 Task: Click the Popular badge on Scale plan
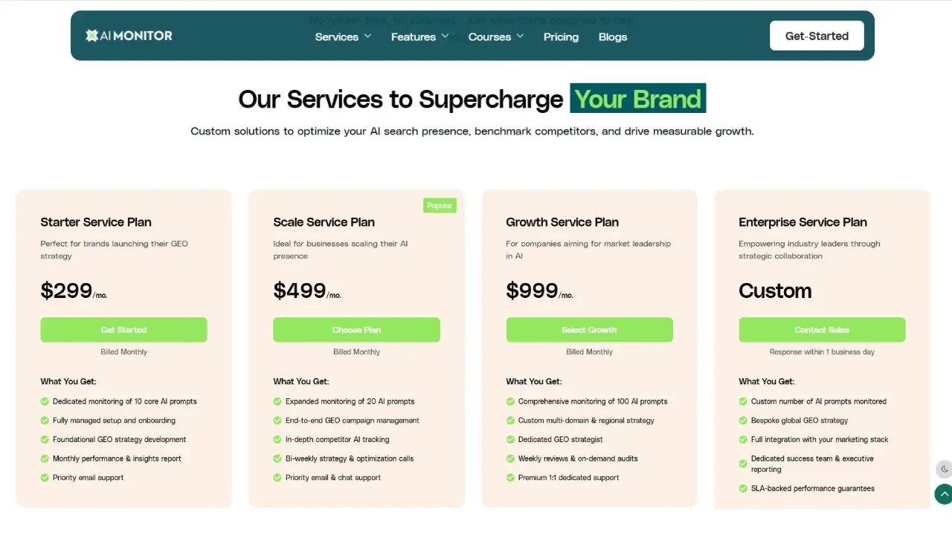(x=440, y=205)
